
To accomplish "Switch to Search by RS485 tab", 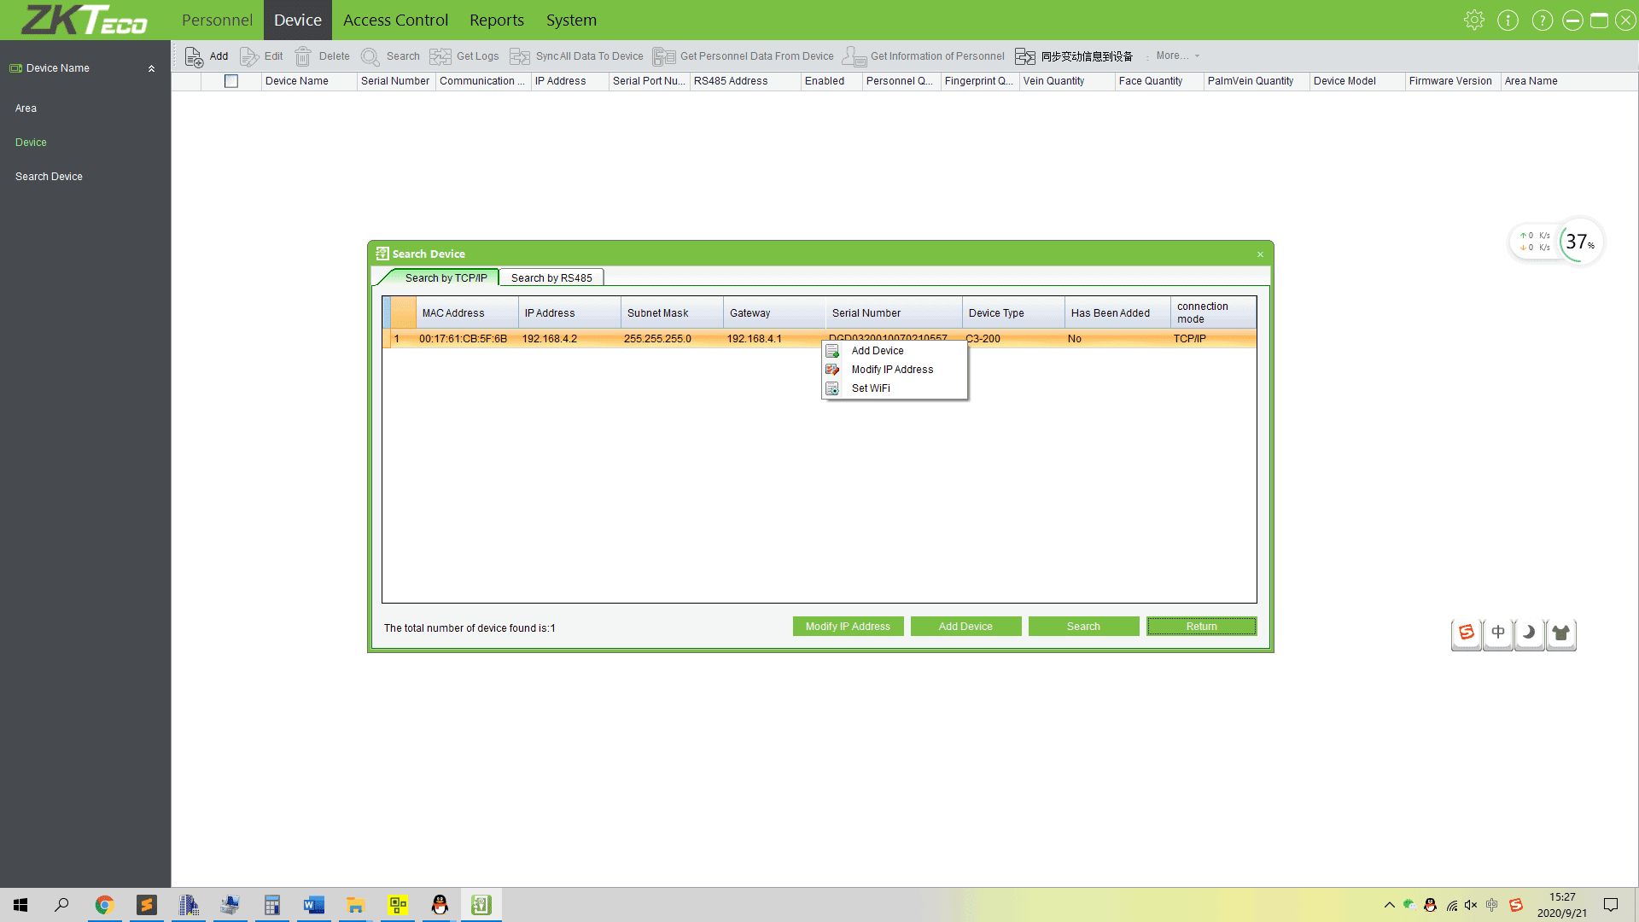I will pos(551,278).
